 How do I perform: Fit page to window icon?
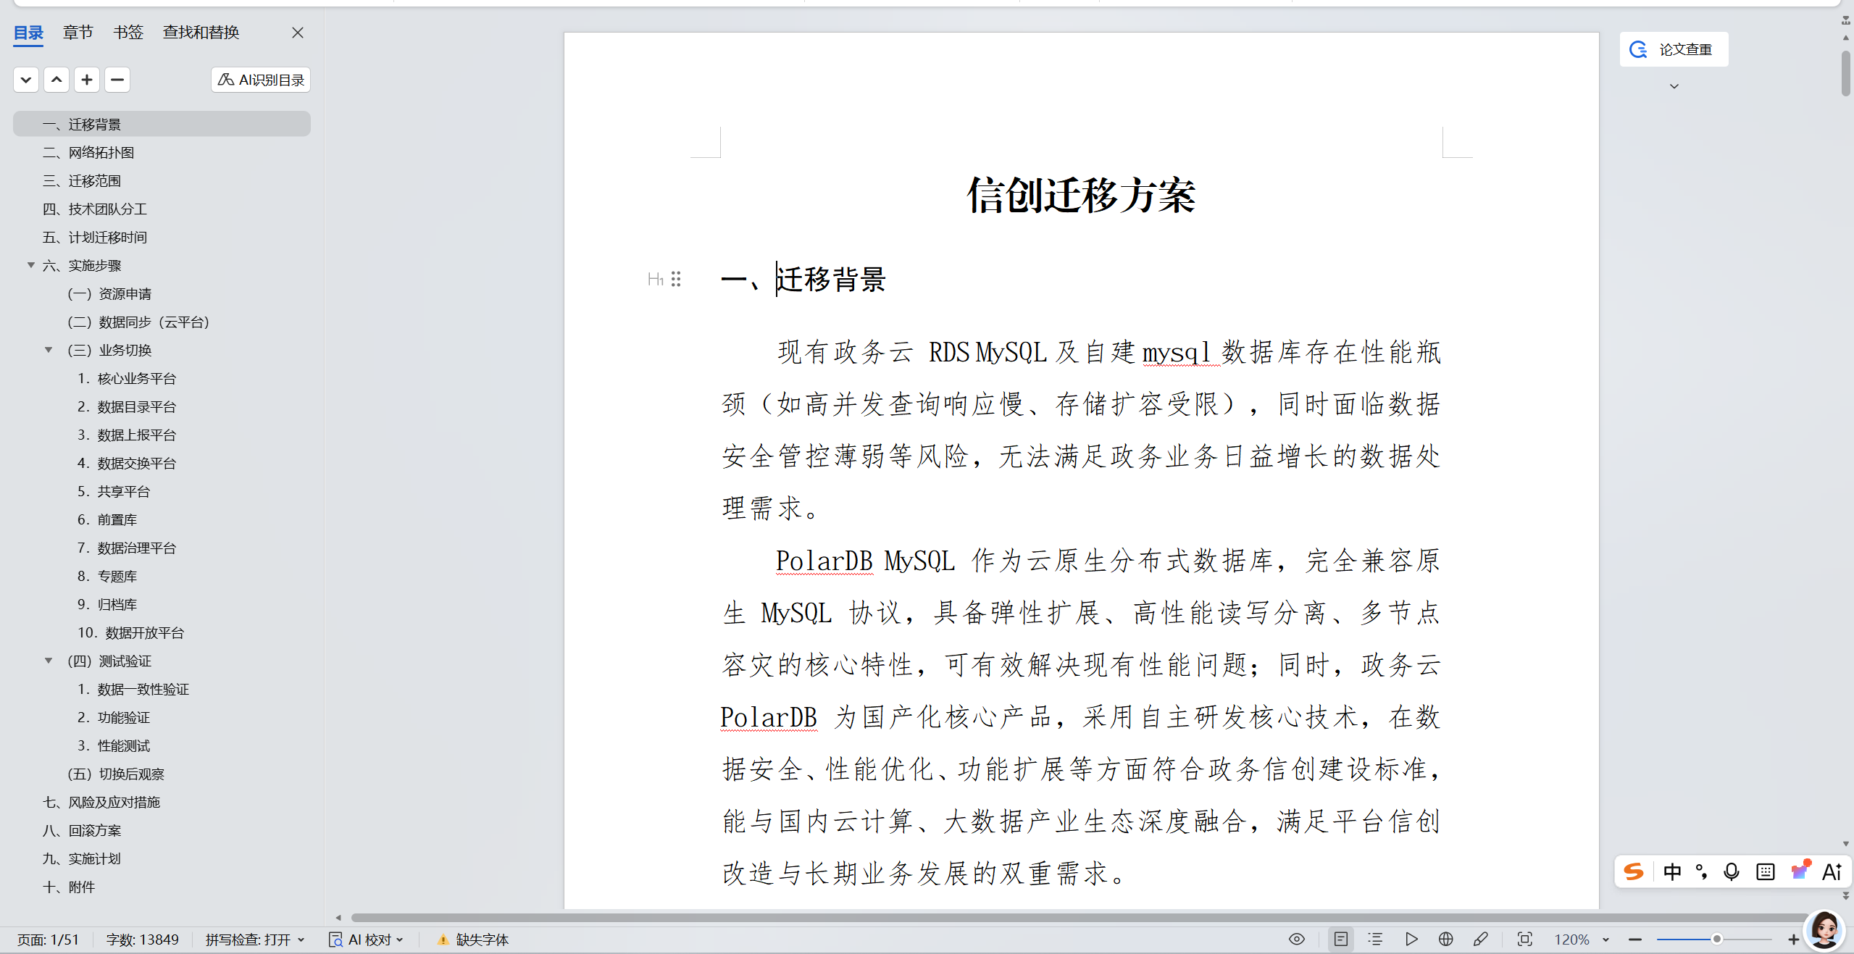click(x=1524, y=940)
